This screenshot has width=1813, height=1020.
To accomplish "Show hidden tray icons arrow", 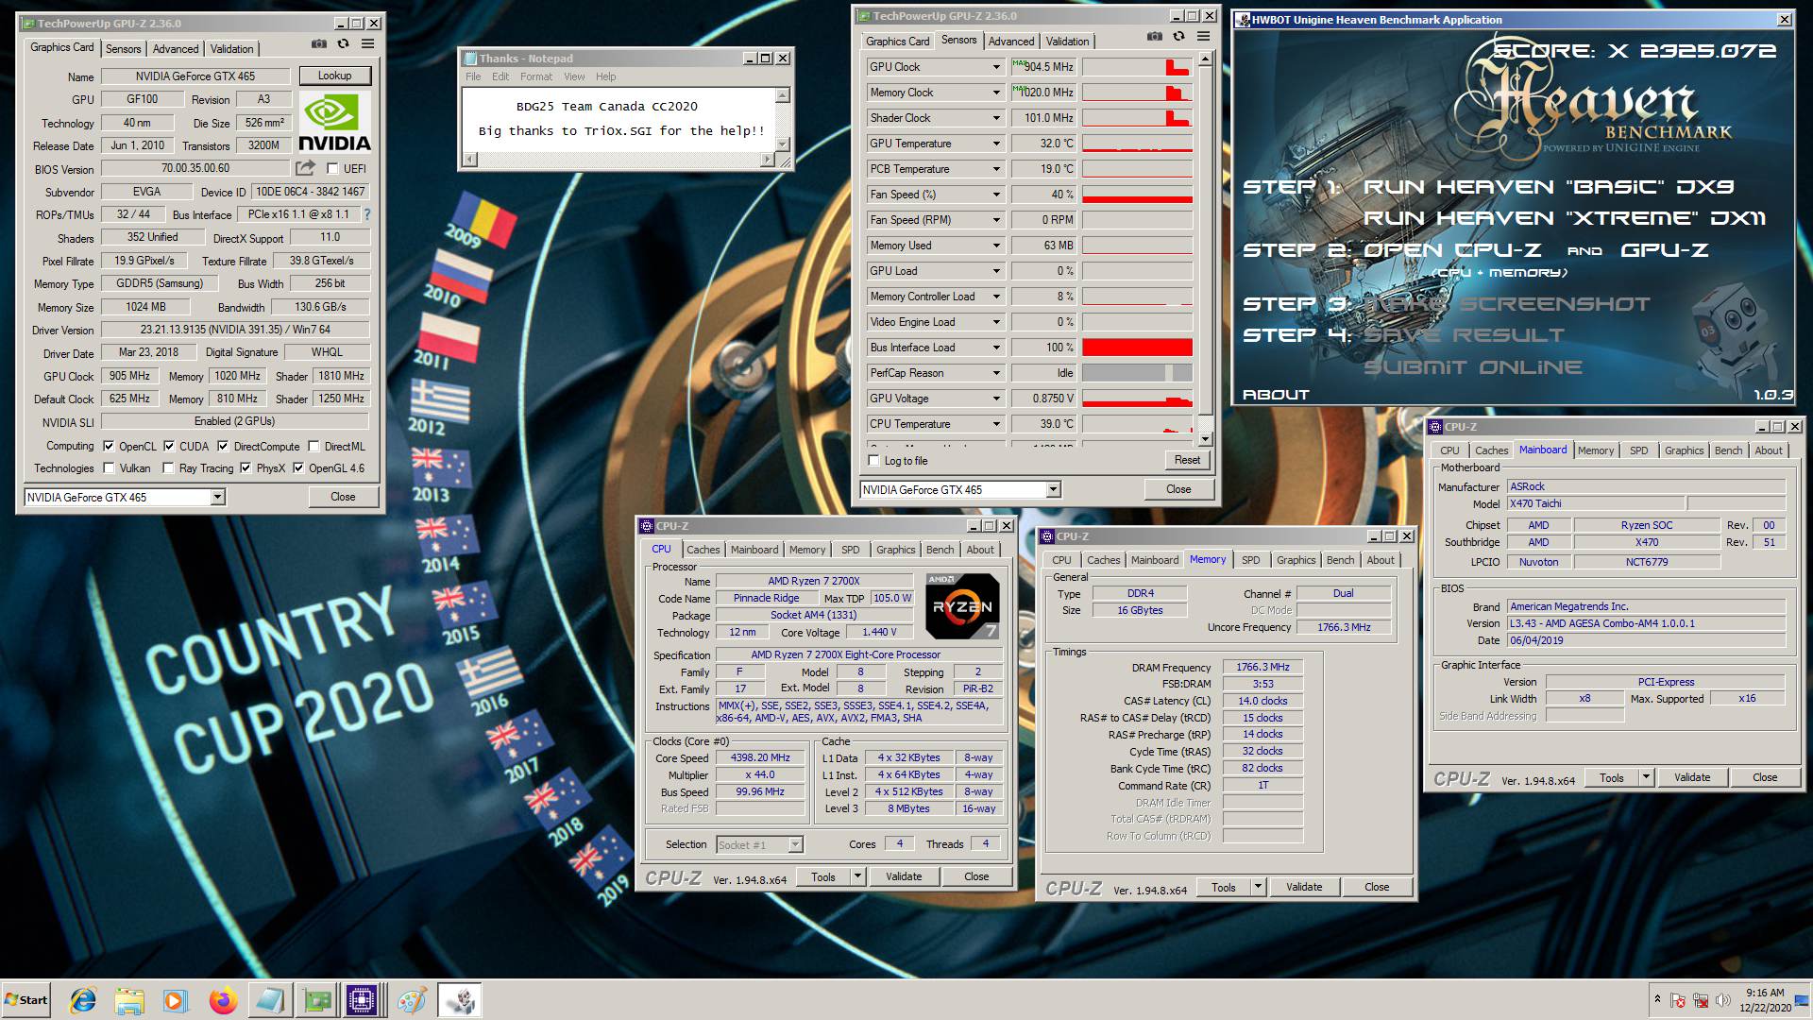I will pyautogui.click(x=1656, y=999).
